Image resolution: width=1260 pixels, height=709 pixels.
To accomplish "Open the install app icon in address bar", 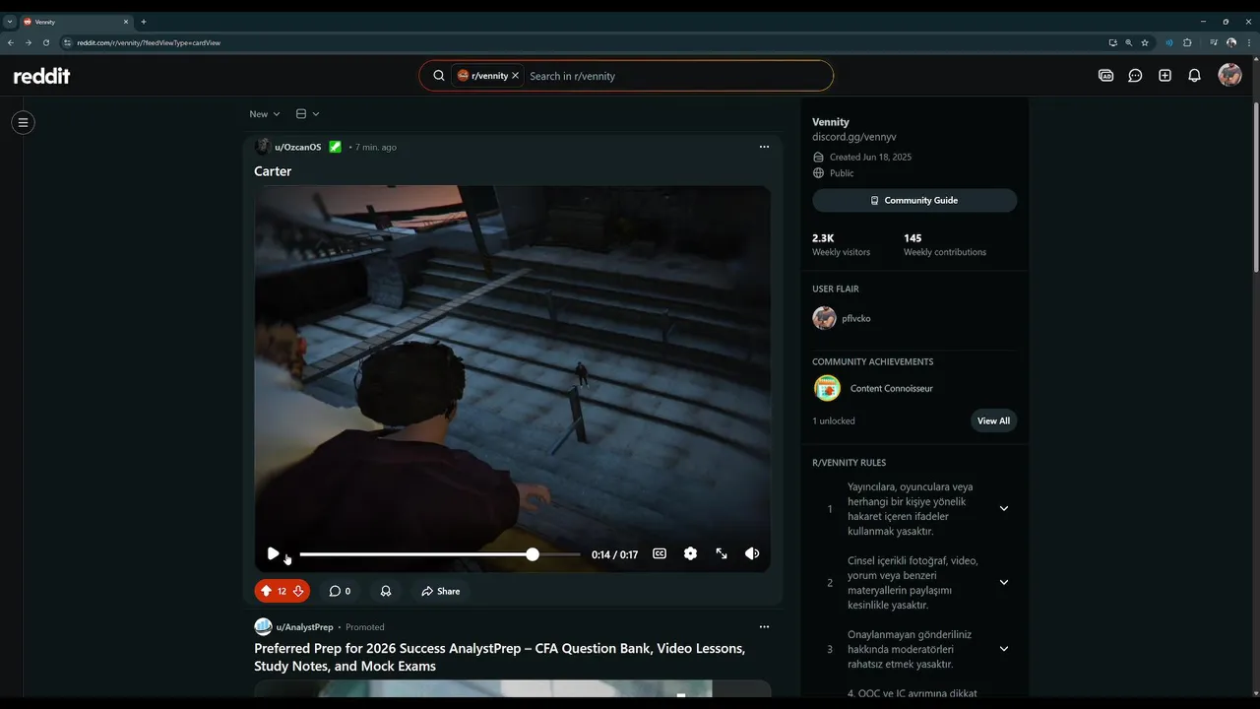I will coord(1113,42).
